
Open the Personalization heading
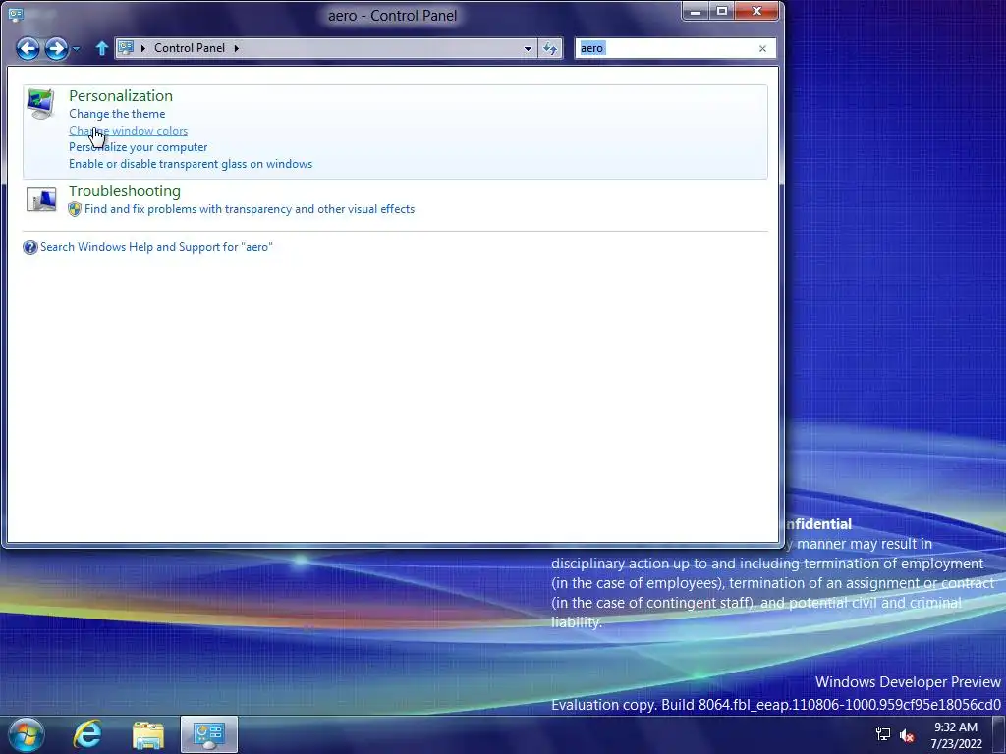pyautogui.click(x=121, y=95)
